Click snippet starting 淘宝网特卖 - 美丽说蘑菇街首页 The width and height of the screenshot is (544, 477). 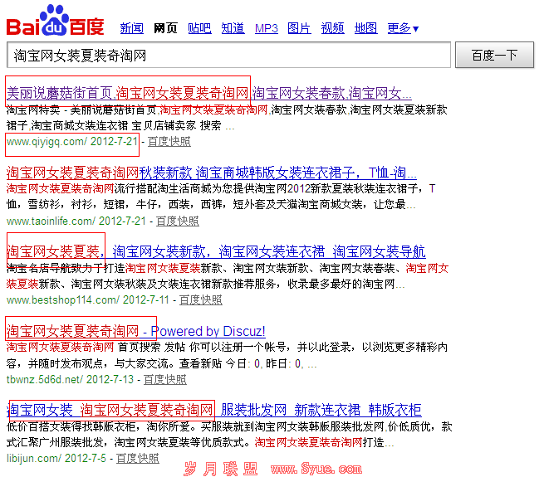point(227,118)
